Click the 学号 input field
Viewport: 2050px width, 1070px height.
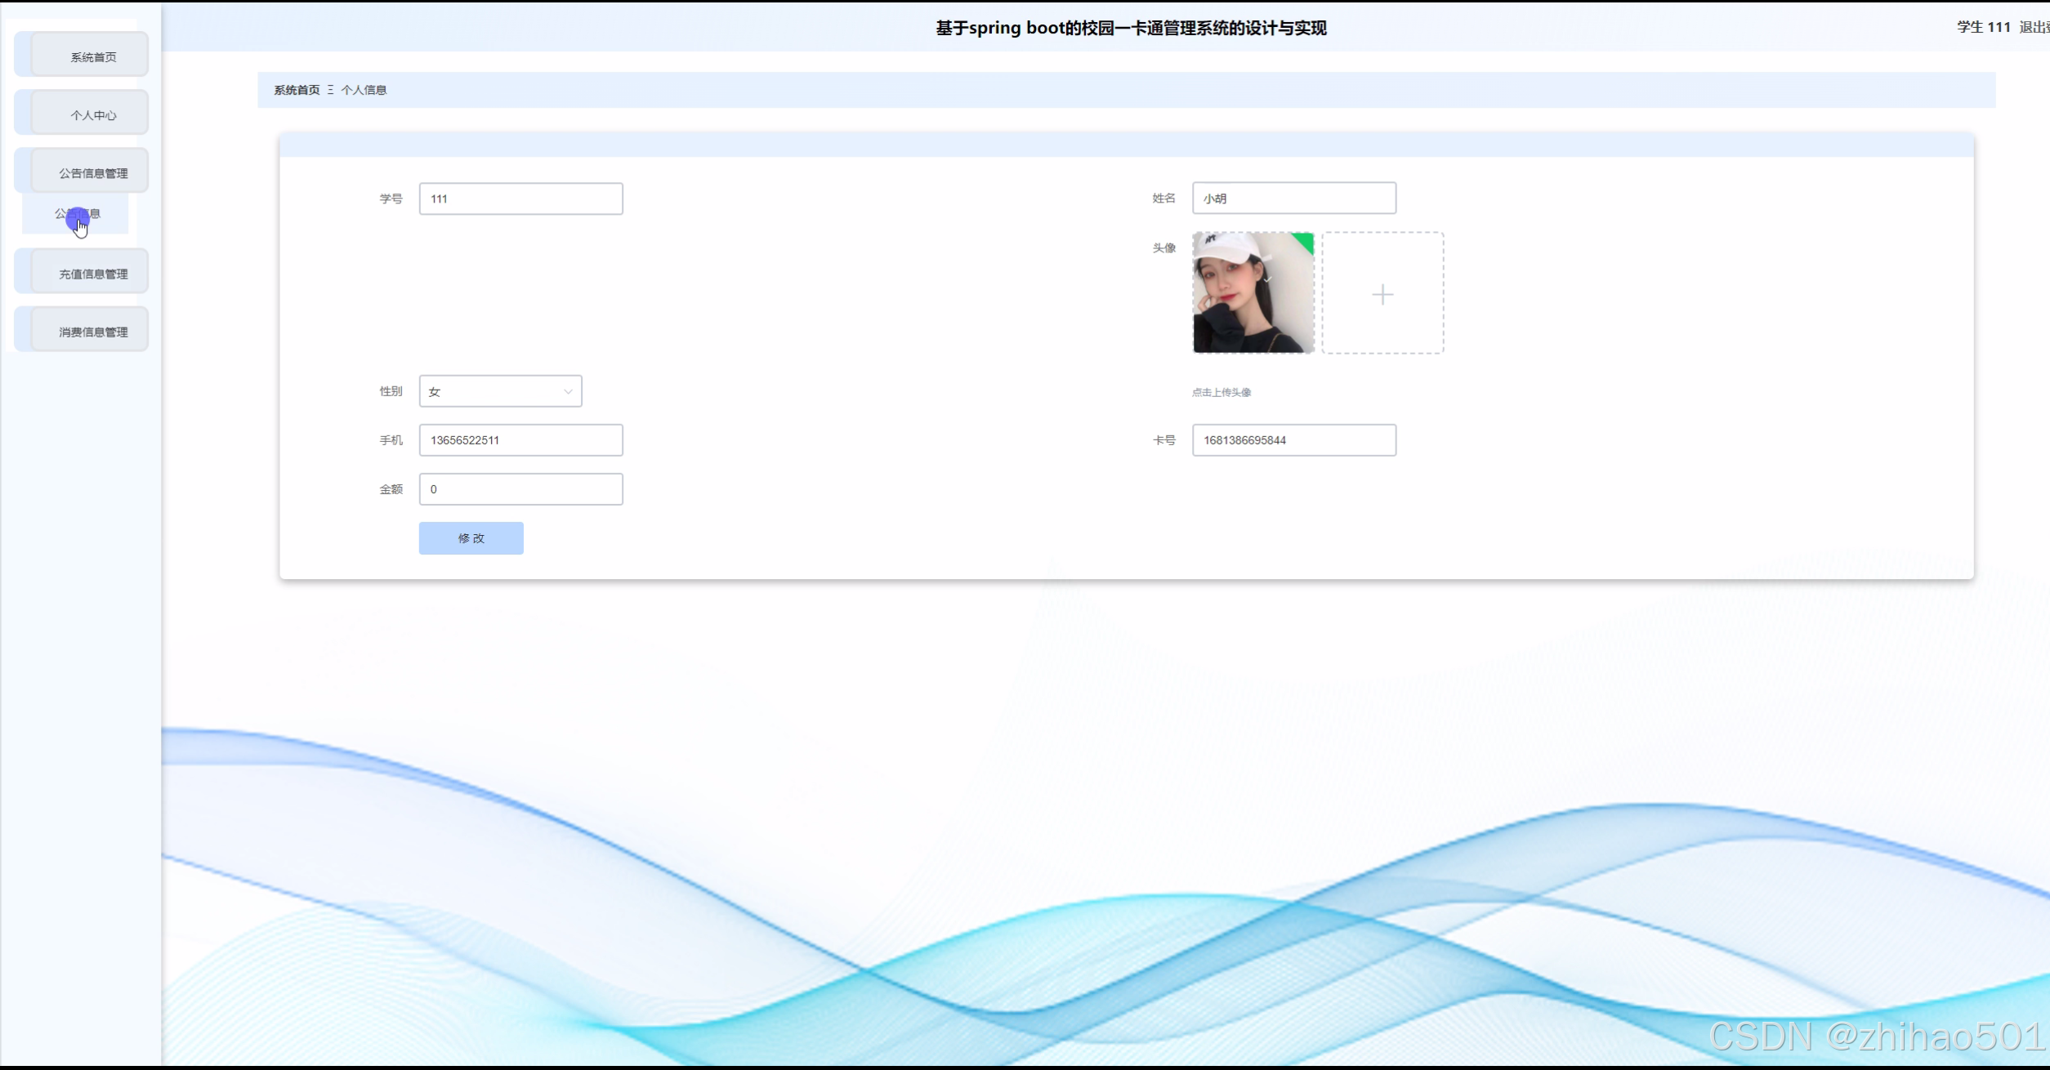click(520, 198)
